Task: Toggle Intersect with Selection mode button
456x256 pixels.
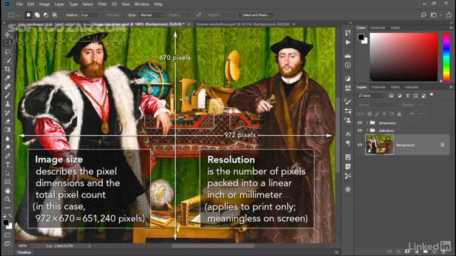Action: 54,15
